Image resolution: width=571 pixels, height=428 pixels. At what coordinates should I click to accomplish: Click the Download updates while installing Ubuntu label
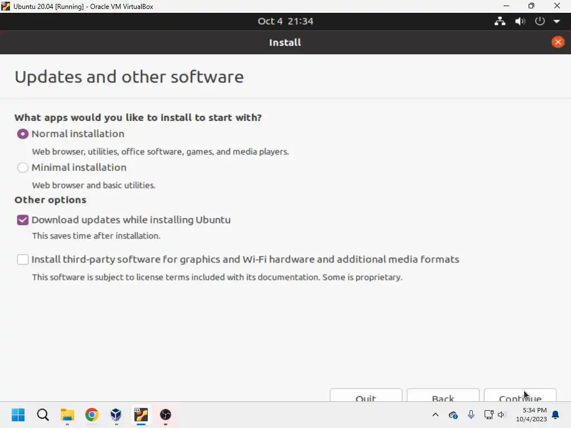[x=131, y=220]
